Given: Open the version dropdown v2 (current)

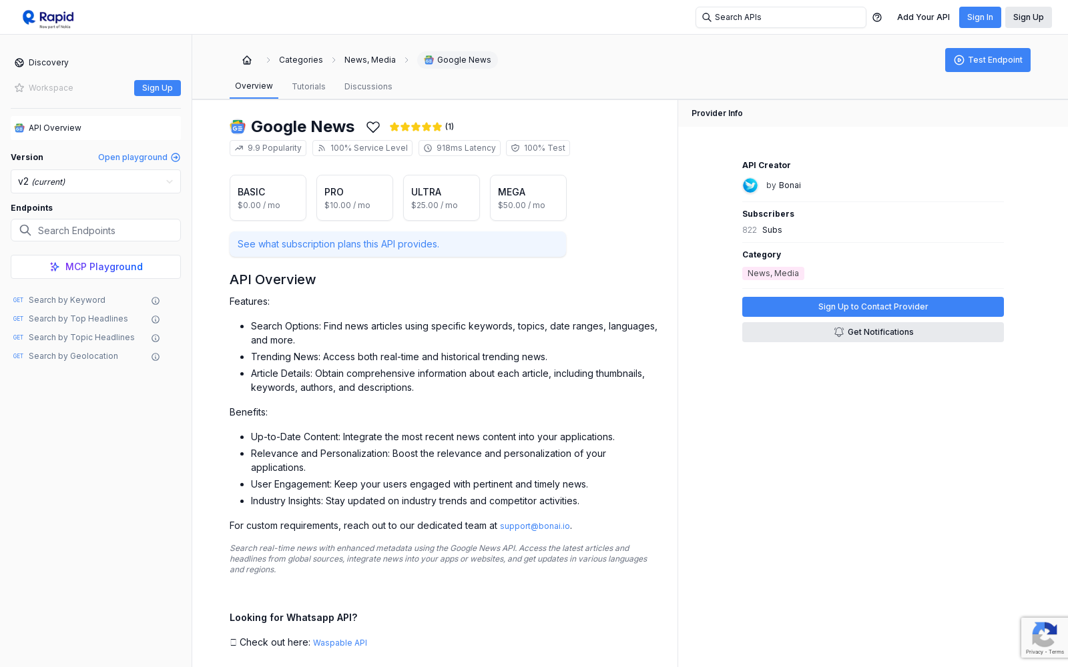Looking at the screenshot, I should (x=95, y=181).
